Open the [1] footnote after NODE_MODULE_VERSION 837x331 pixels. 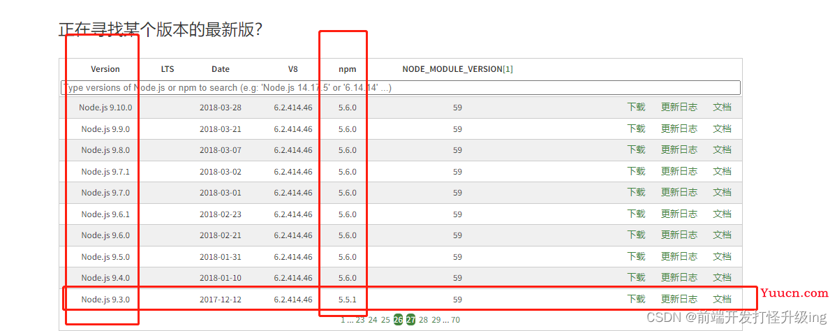[x=508, y=69]
